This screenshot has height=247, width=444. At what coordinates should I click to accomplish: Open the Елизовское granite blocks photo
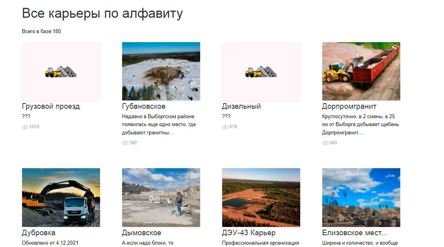[x=361, y=197]
